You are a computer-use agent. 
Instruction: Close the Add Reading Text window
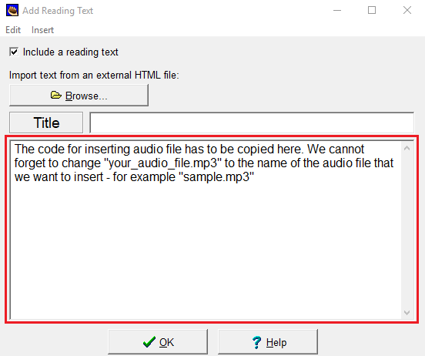coord(407,10)
